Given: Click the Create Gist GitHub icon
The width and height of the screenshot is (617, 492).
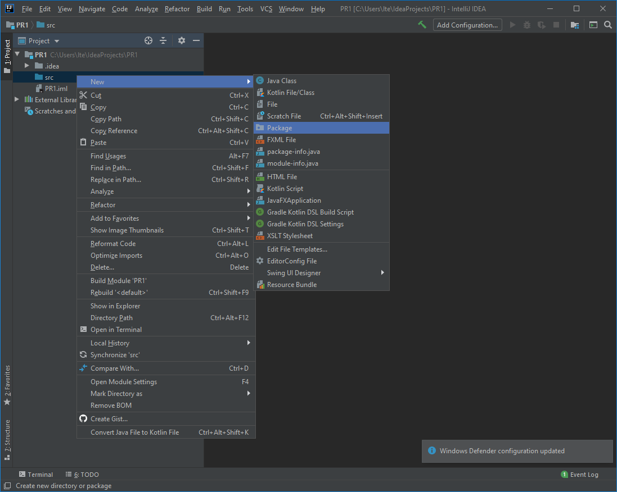Looking at the screenshot, I should coord(83,418).
